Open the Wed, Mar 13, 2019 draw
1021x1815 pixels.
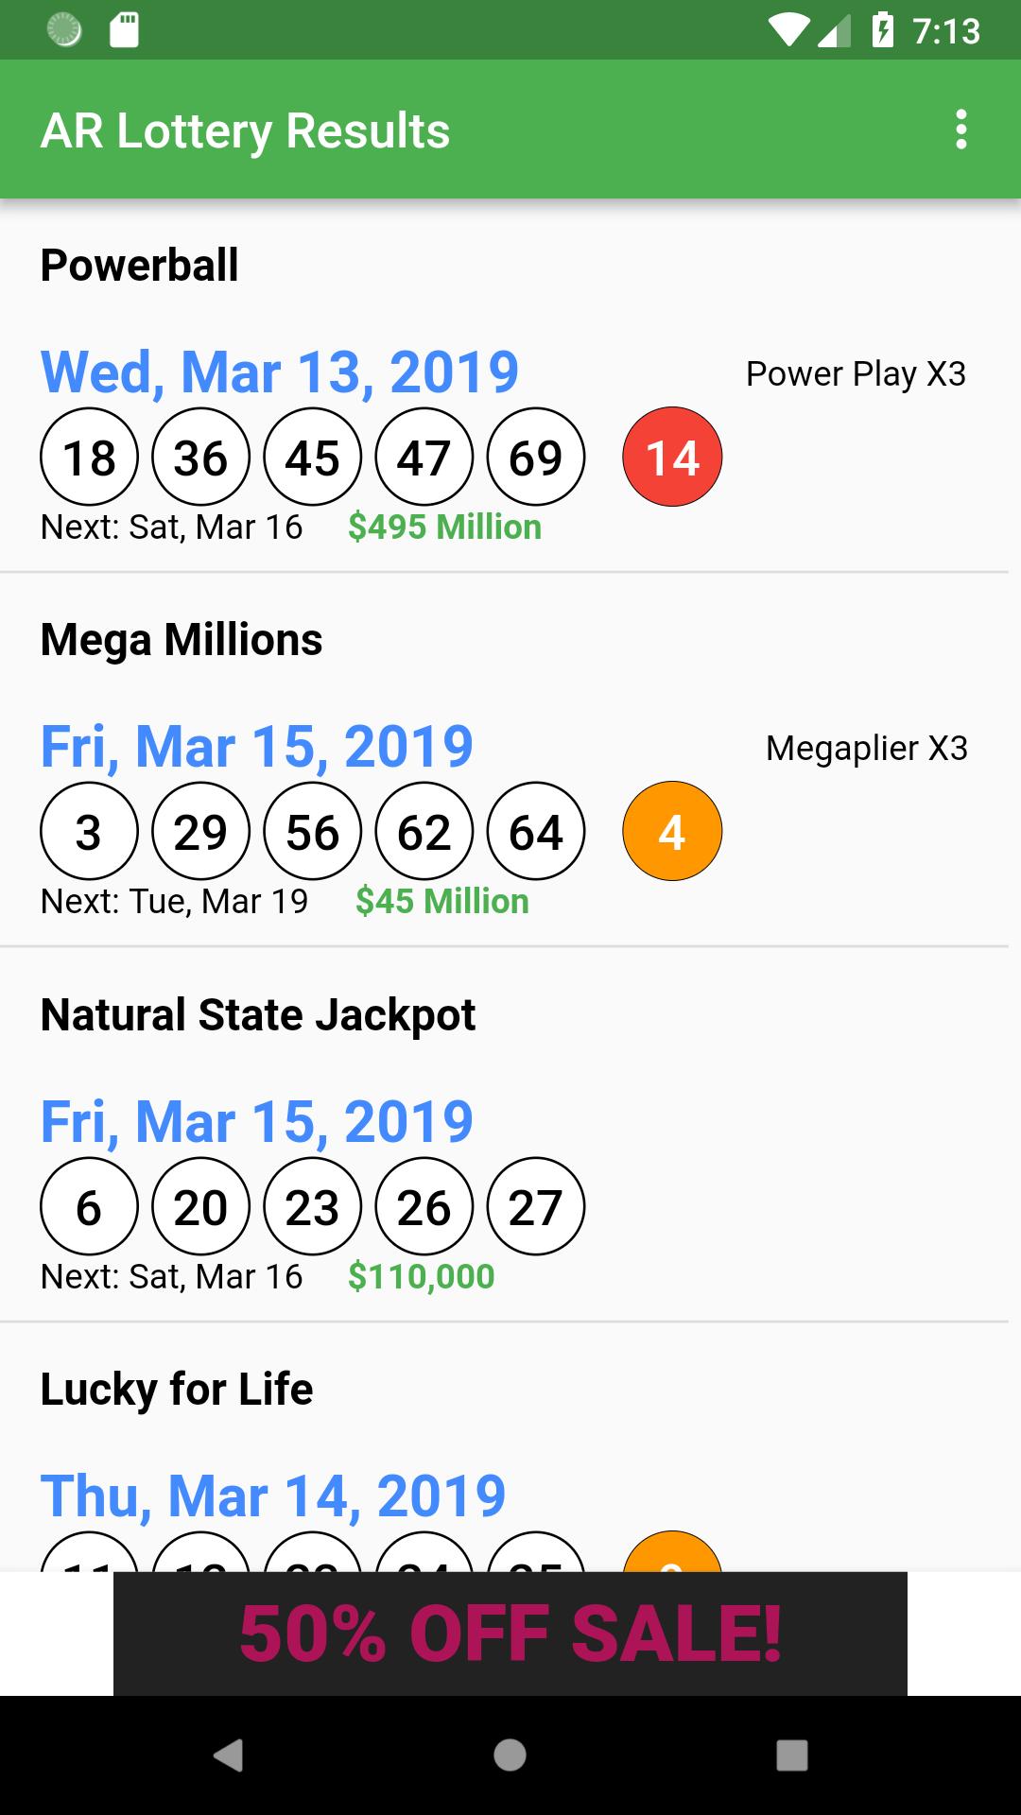point(280,372)
